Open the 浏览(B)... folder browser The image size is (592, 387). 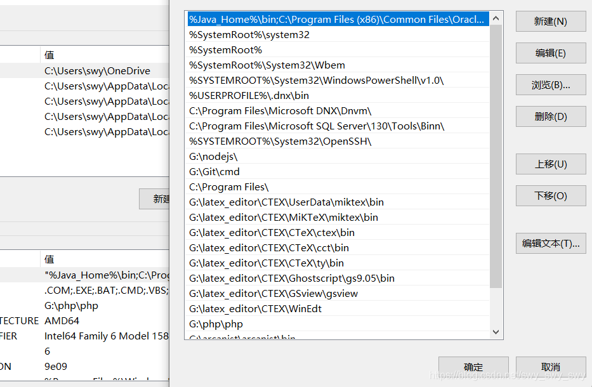551,85
